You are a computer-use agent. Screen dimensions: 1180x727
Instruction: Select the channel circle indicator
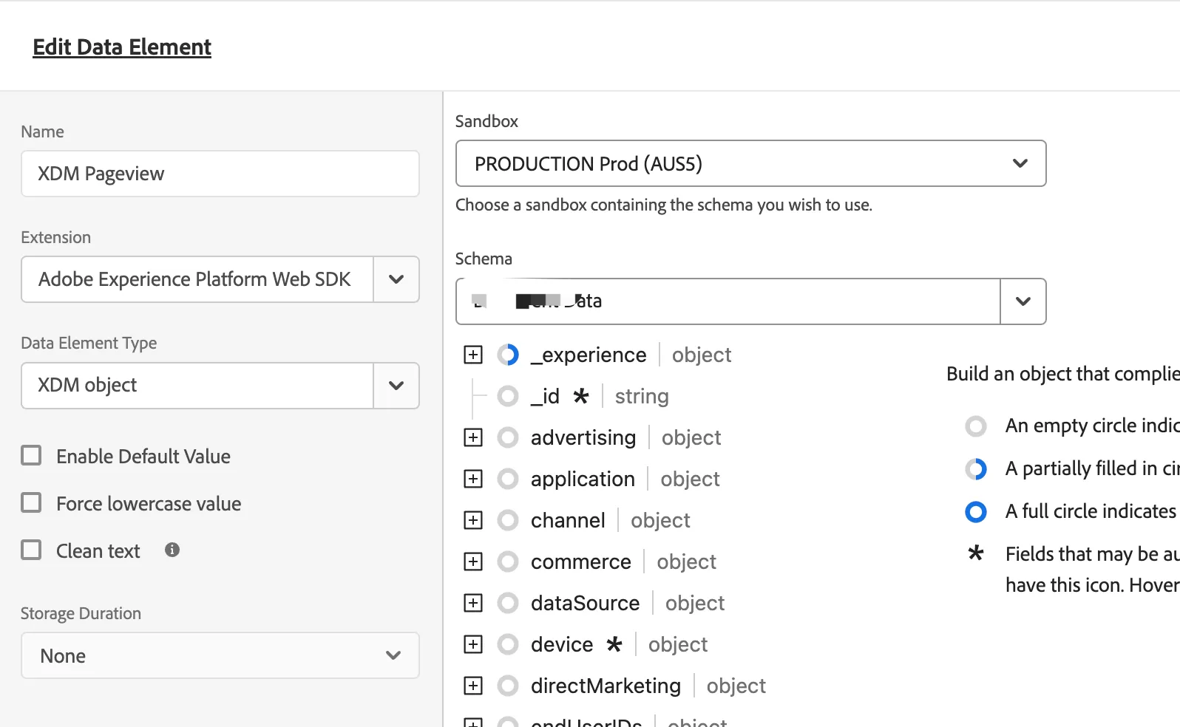point(508,520)
